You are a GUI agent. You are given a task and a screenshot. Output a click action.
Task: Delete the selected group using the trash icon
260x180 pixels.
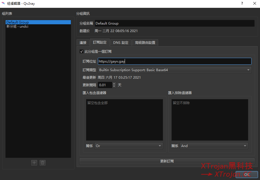(x=42, y=163)
